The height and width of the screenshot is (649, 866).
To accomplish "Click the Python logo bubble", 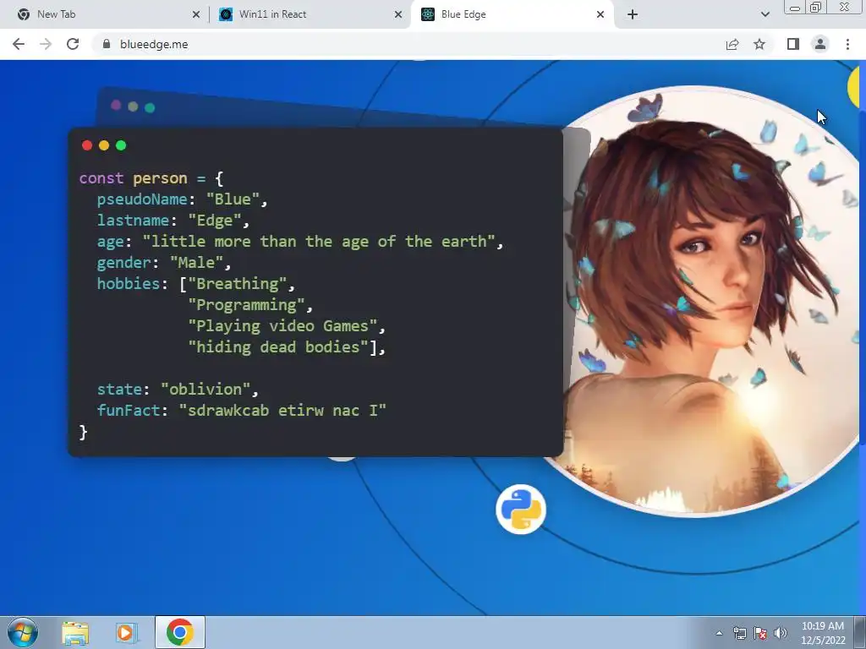I will pyautogui.click(x=521, y=509).
